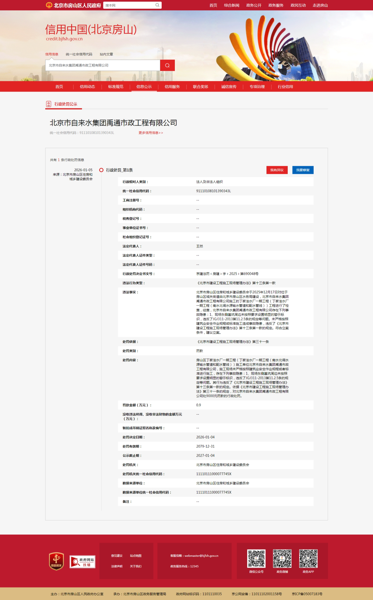This screenshot has height=600, width=373.
Task: Open the 信息公示 navigation tab
Action: [144, 87]
